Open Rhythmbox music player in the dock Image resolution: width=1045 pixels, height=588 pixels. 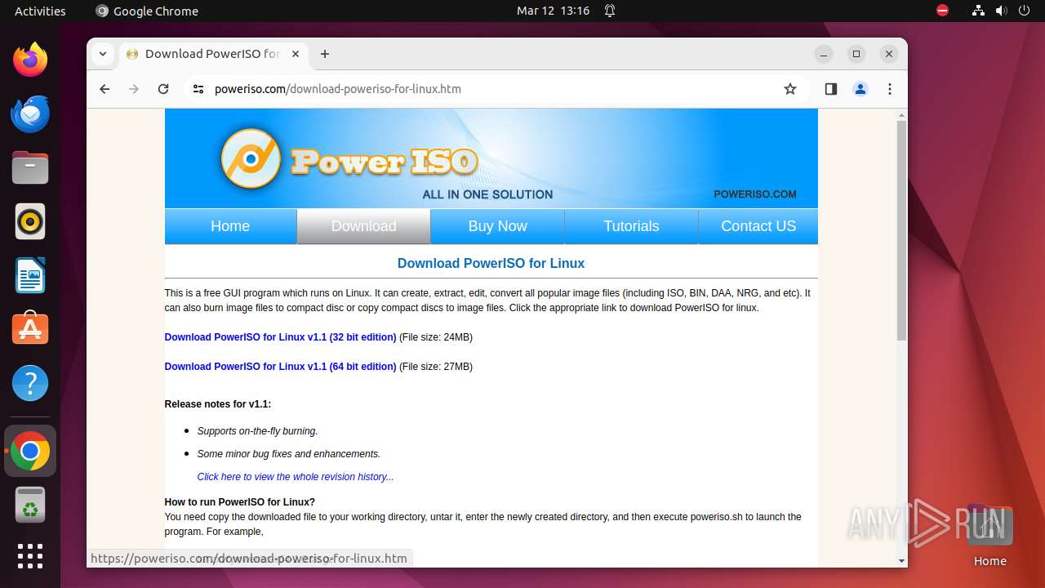tap(30, 221)
